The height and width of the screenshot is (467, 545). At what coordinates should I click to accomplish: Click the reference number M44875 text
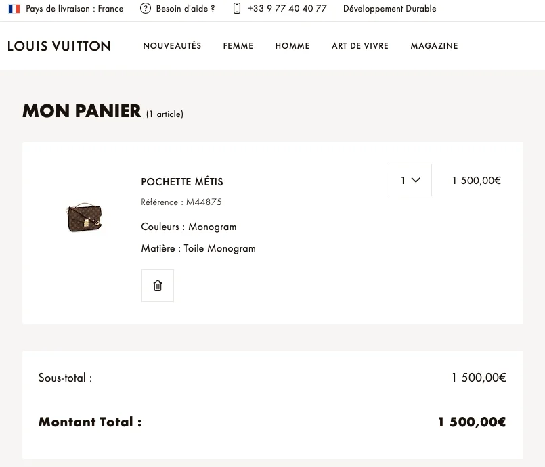181,202
